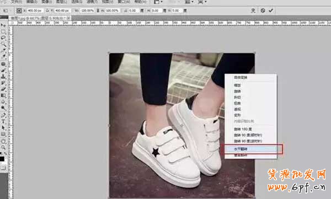Select the Move tool
Screen dimensions: 331x199
[3, 25]
